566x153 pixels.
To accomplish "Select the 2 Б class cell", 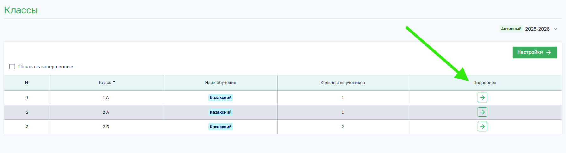I will pos(106,127).
